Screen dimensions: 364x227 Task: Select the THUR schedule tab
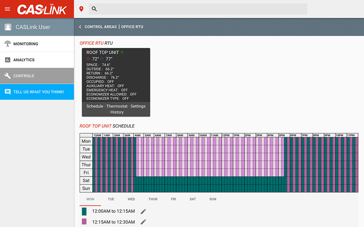tap(153, 199)
